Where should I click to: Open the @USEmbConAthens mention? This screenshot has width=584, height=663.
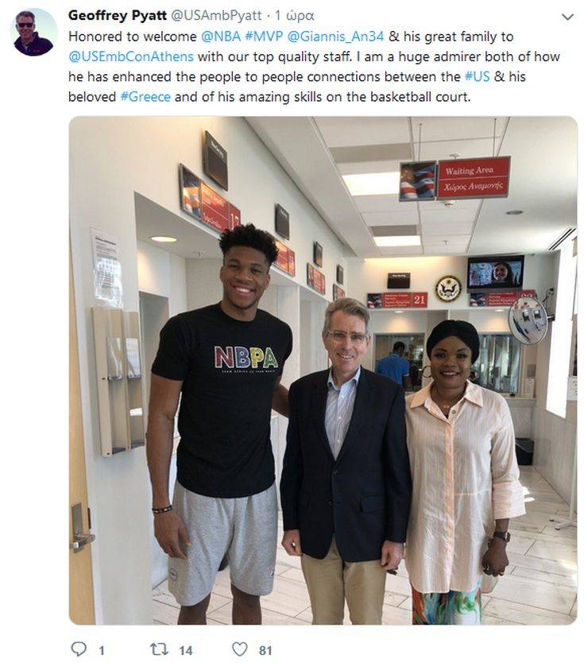coord(131,56)
